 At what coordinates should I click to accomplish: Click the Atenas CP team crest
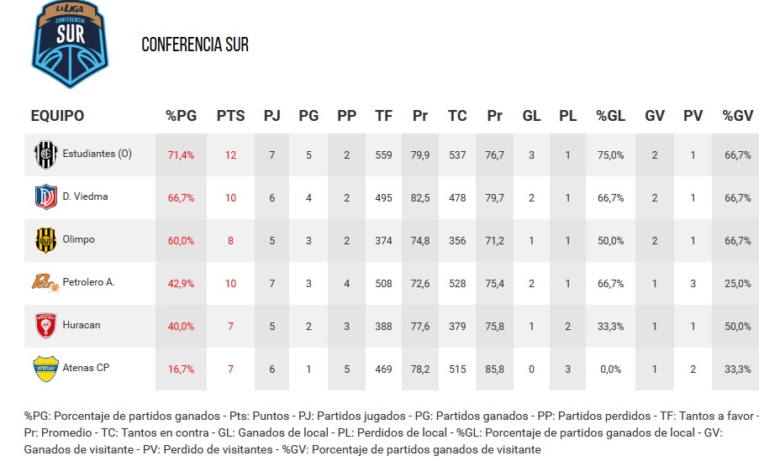tap(45, 369)
